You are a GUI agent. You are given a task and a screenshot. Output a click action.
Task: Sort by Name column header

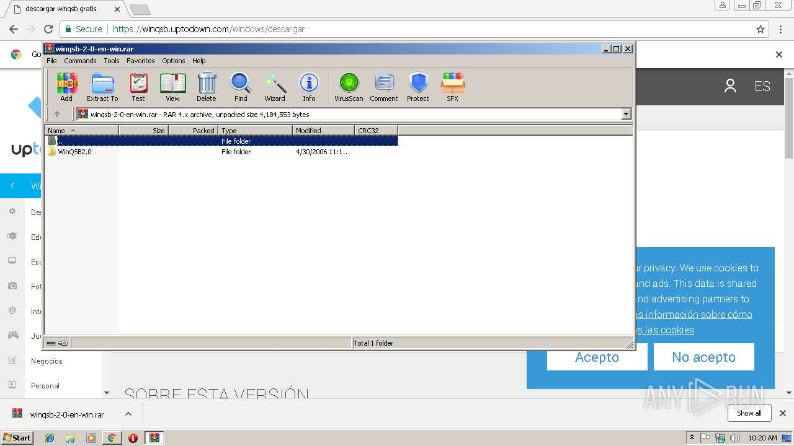click(81, 131)
